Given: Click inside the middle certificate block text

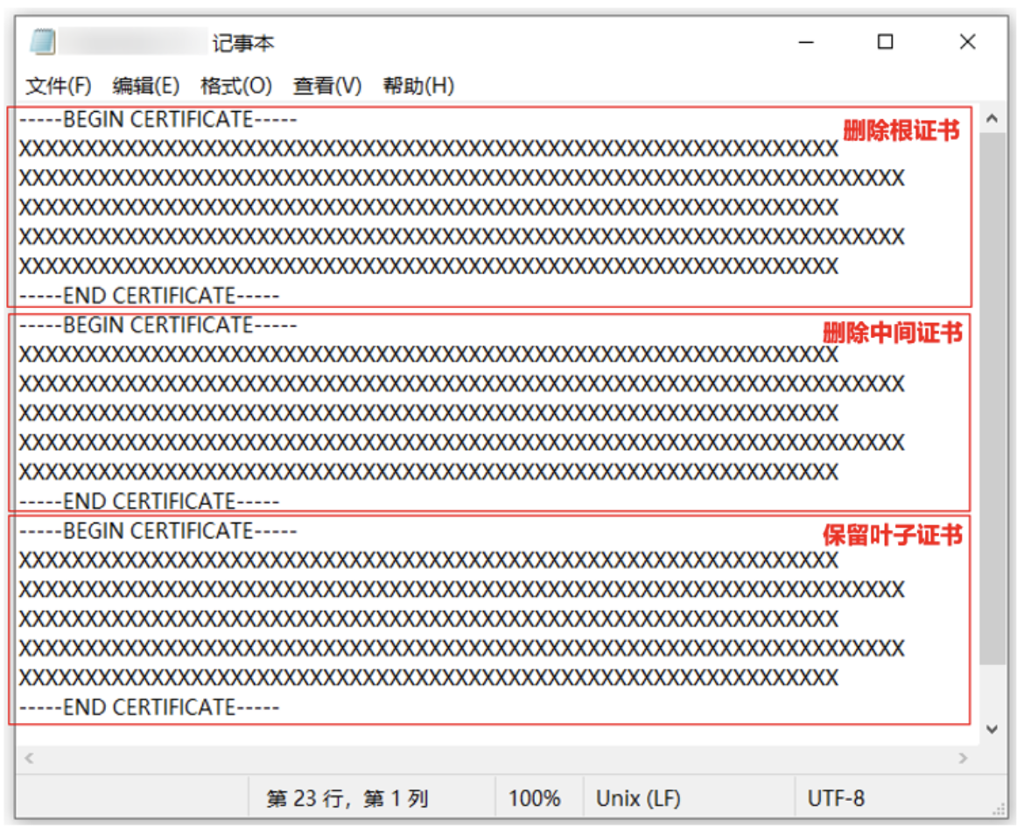Looking at the screenshot, I should click(438, 411).
